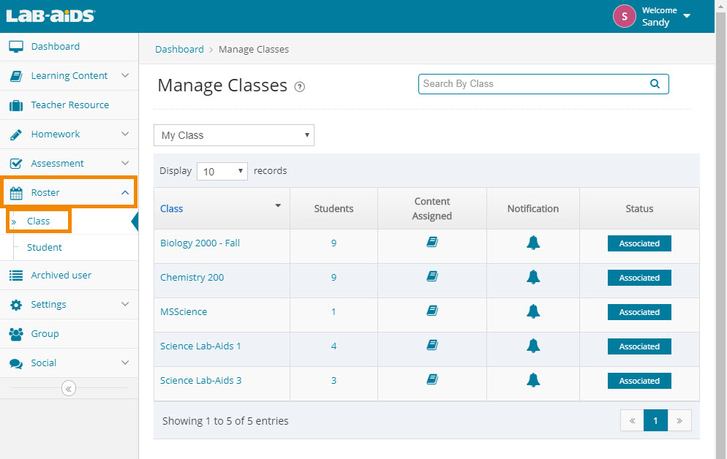Screen dimensions: 727x459
Task: Select Student from the Roster submenu
Action: pos(44,247)
